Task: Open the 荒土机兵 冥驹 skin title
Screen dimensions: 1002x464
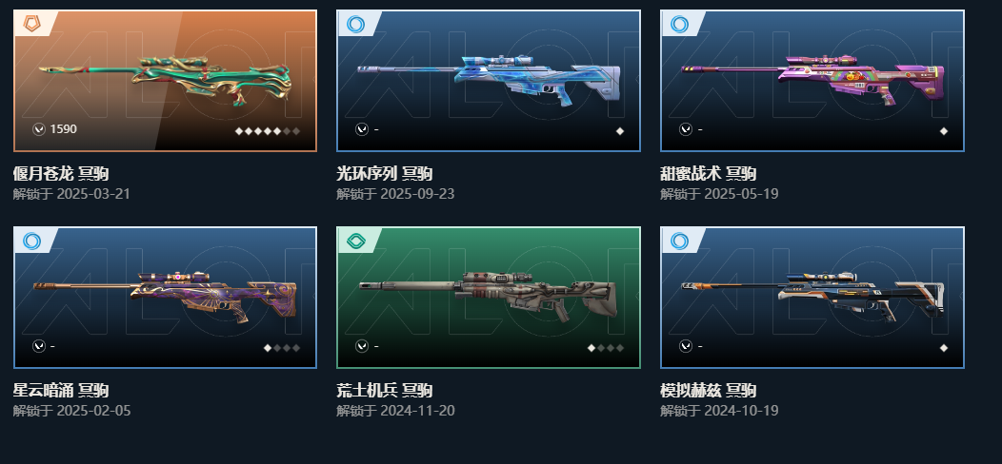Action: pos(385,389)
